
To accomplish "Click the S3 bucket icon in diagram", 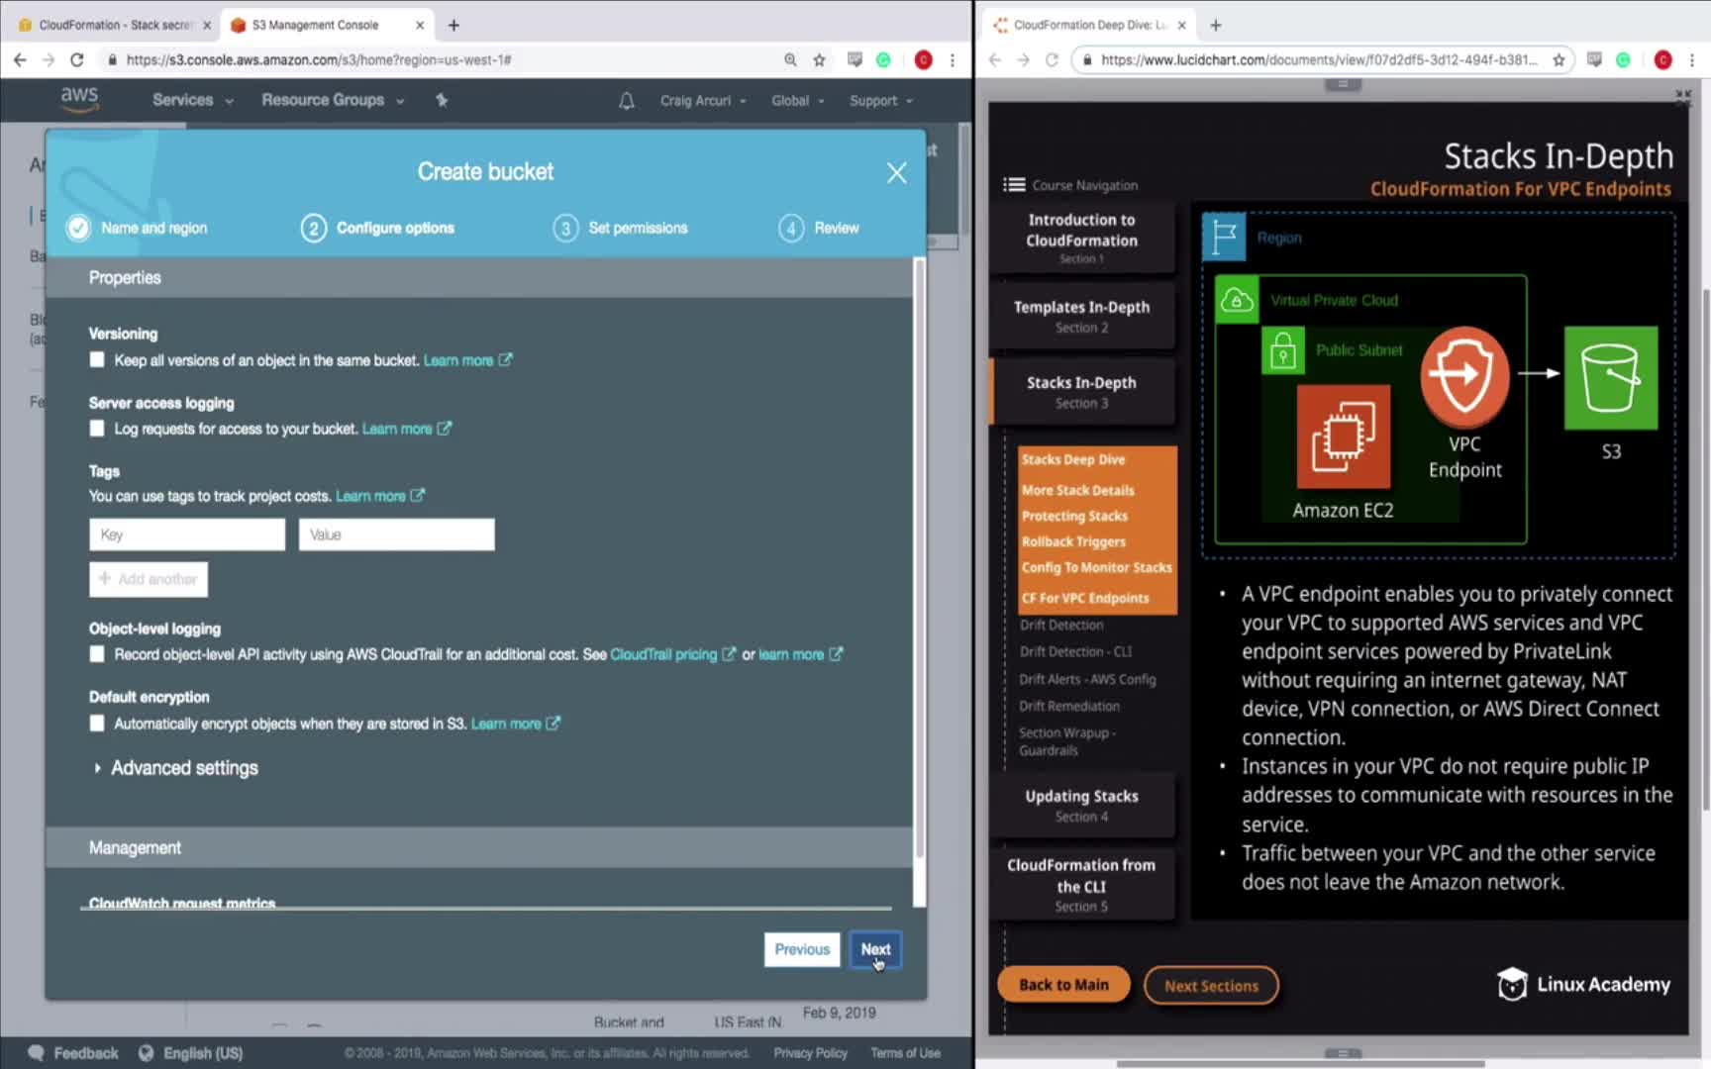I will tap(1611, 378).
